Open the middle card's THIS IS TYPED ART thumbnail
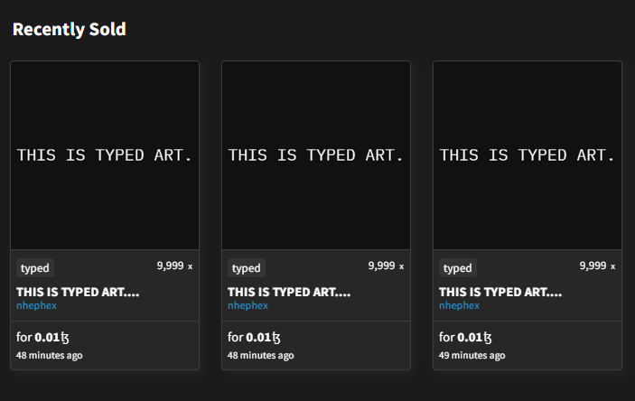The height and width of the screenshot is (401, 635). click(316, 155)
